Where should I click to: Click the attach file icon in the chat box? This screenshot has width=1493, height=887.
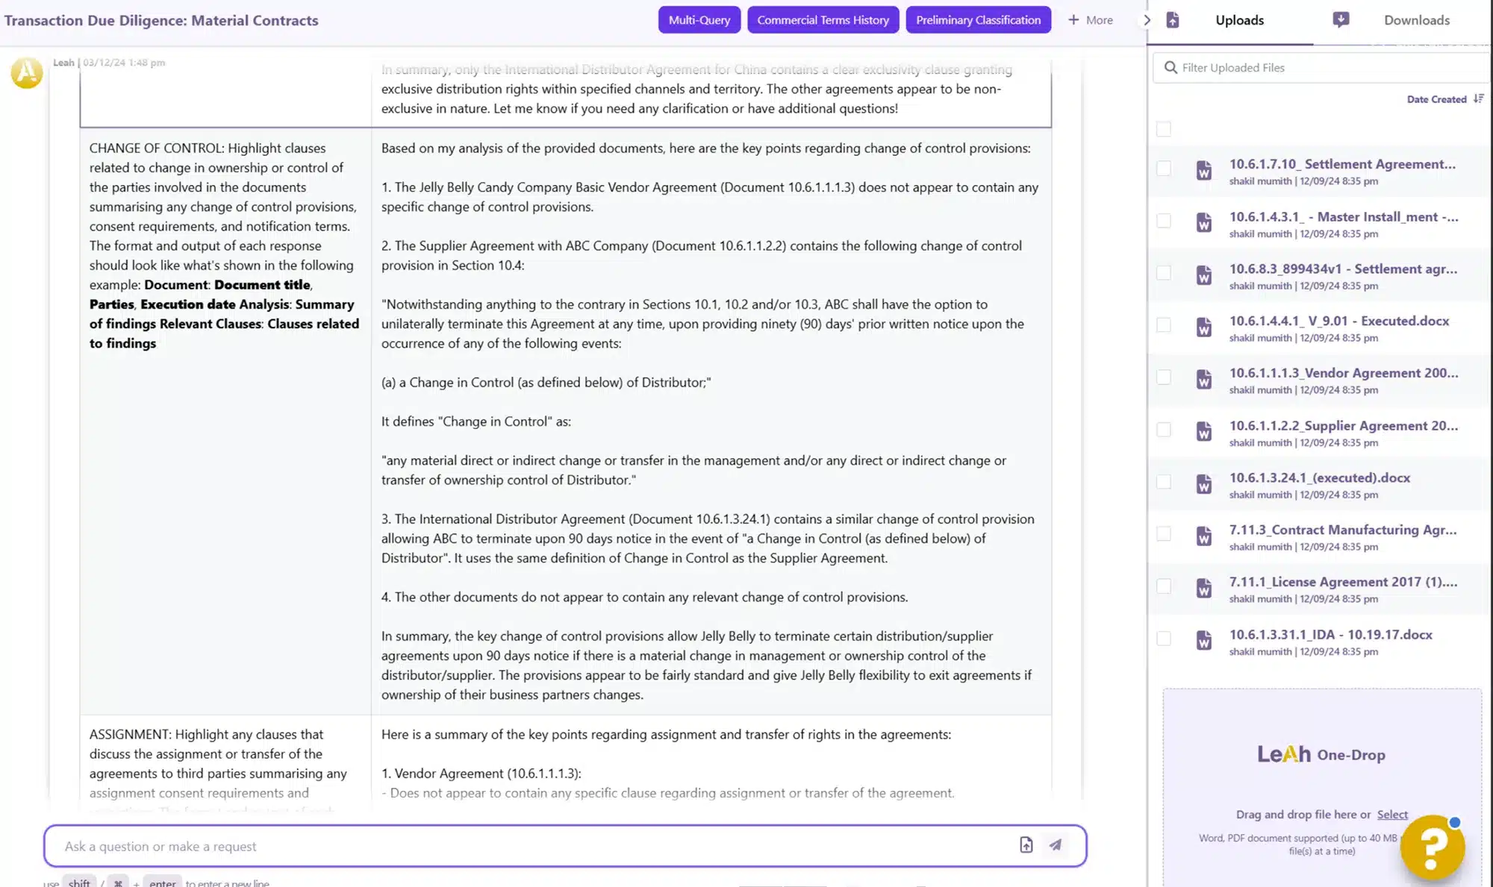(x=1026, y=844)
